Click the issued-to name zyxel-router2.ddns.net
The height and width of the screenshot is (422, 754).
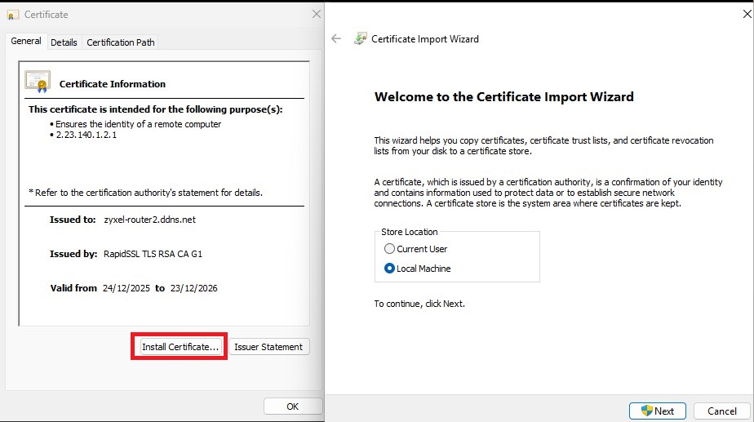150,220
